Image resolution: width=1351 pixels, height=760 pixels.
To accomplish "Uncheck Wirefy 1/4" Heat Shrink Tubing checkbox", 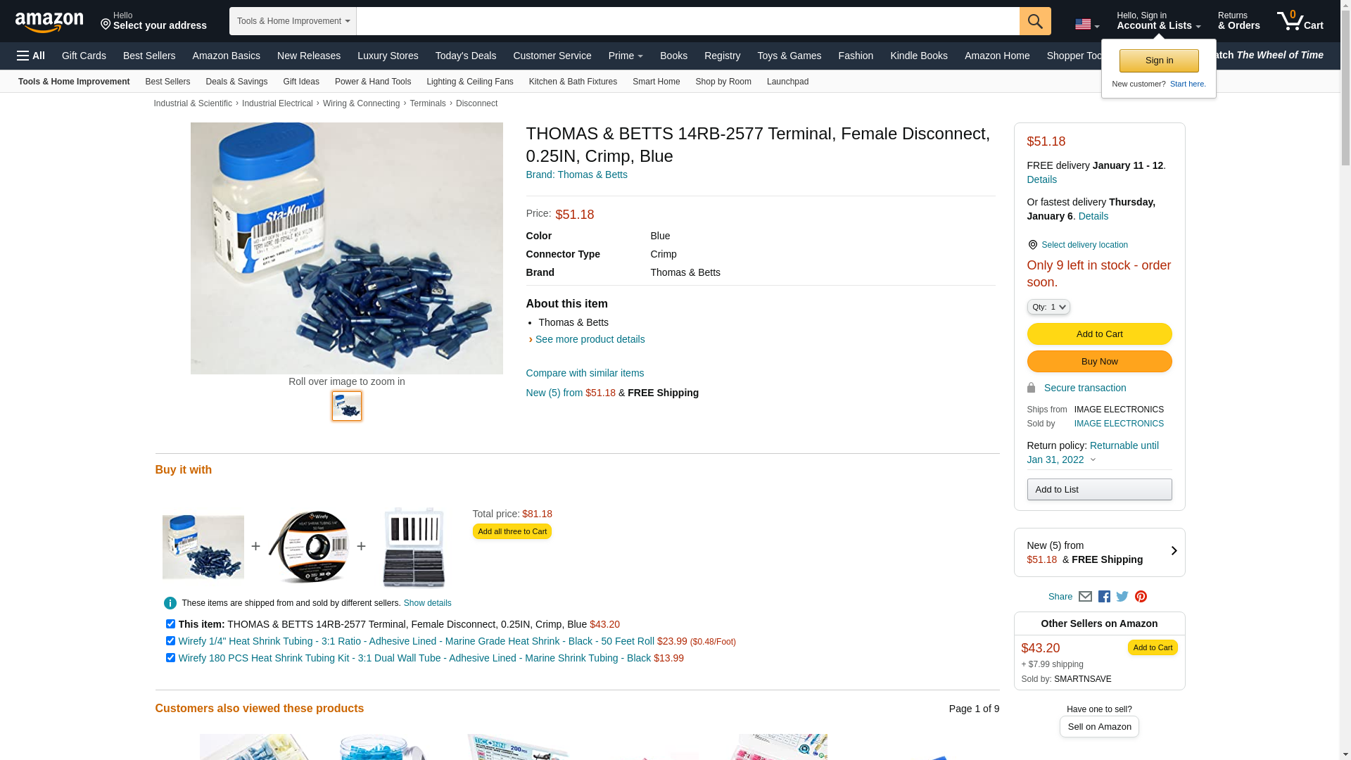I will [170, 641].
